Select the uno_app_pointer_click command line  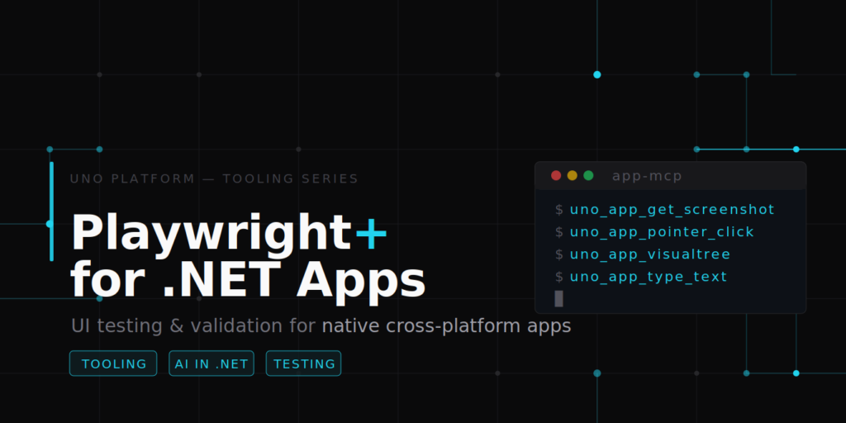(x=654, y=232)
